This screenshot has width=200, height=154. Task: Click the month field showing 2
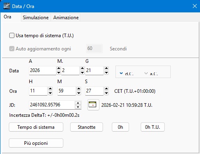71,70
